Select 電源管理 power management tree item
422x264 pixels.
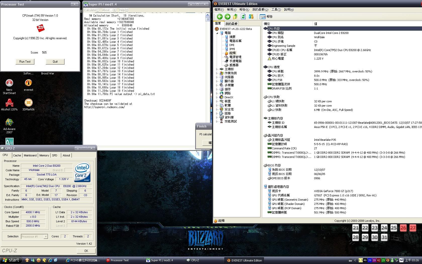click(235, 57)
